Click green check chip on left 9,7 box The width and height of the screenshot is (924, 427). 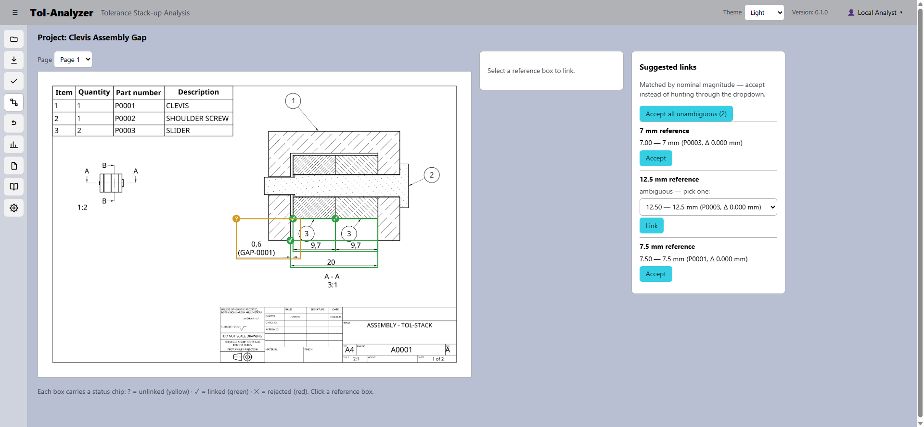(x=293, y=219)
